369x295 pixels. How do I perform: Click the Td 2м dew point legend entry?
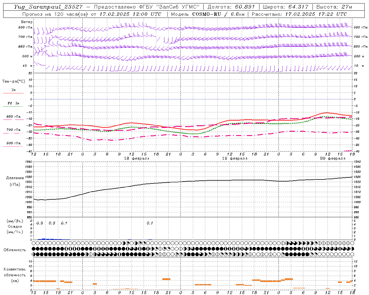coord(14,103)
